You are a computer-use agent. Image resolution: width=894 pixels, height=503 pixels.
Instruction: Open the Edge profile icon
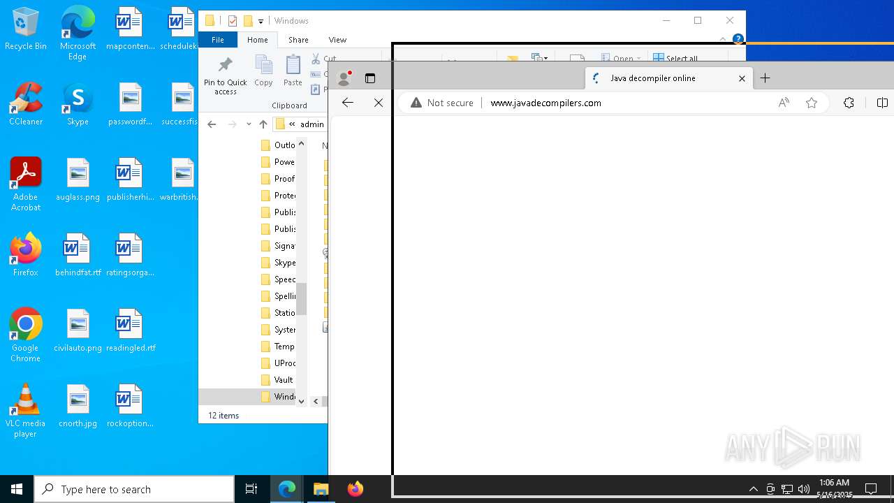click(343, 78)
